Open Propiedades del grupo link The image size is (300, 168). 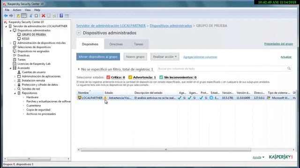278,43
